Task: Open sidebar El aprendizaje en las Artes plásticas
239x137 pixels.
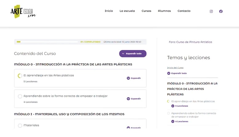Action: (193, 101)
